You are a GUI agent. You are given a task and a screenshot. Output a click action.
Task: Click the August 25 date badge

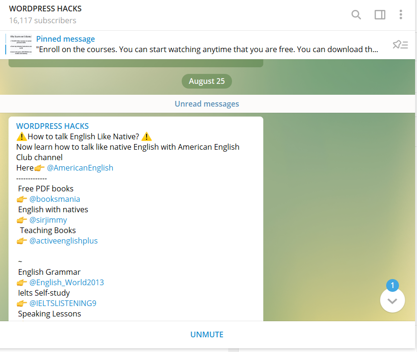coord(207,81)
